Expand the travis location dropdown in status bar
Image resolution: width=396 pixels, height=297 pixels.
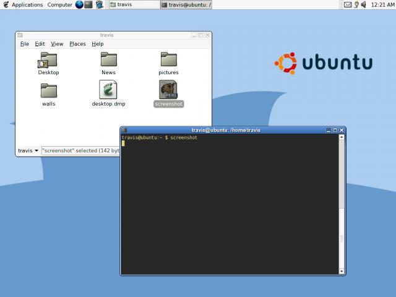(x=28, y=151)
